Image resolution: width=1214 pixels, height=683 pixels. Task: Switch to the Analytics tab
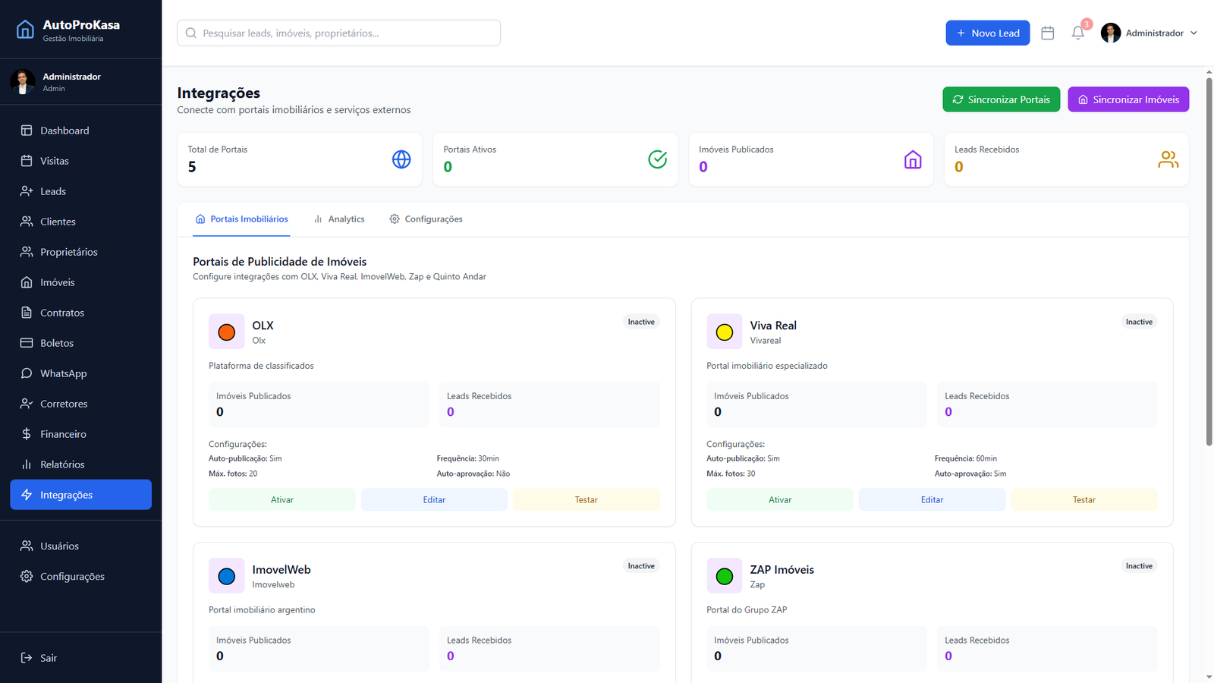(x=339, y=219)
